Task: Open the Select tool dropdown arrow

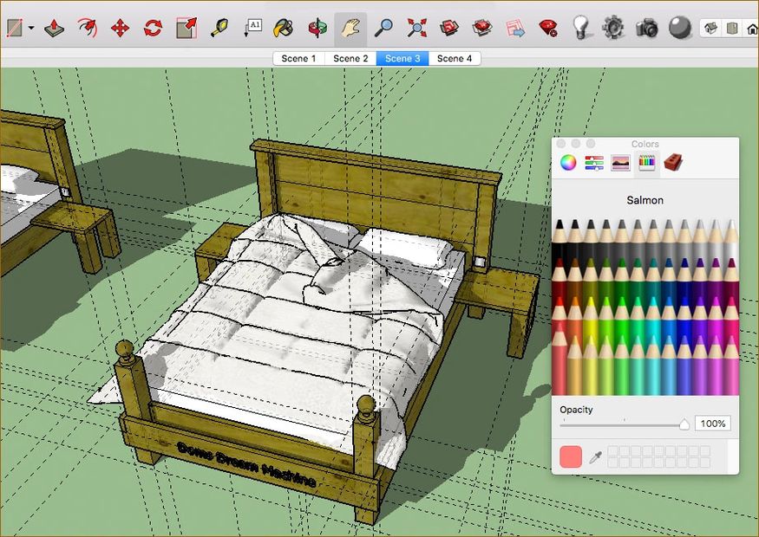Action: [32, 27]
